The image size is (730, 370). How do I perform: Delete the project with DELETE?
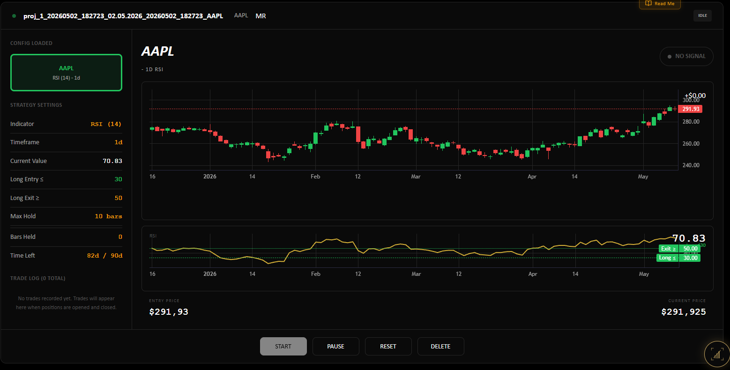point(440,347)
